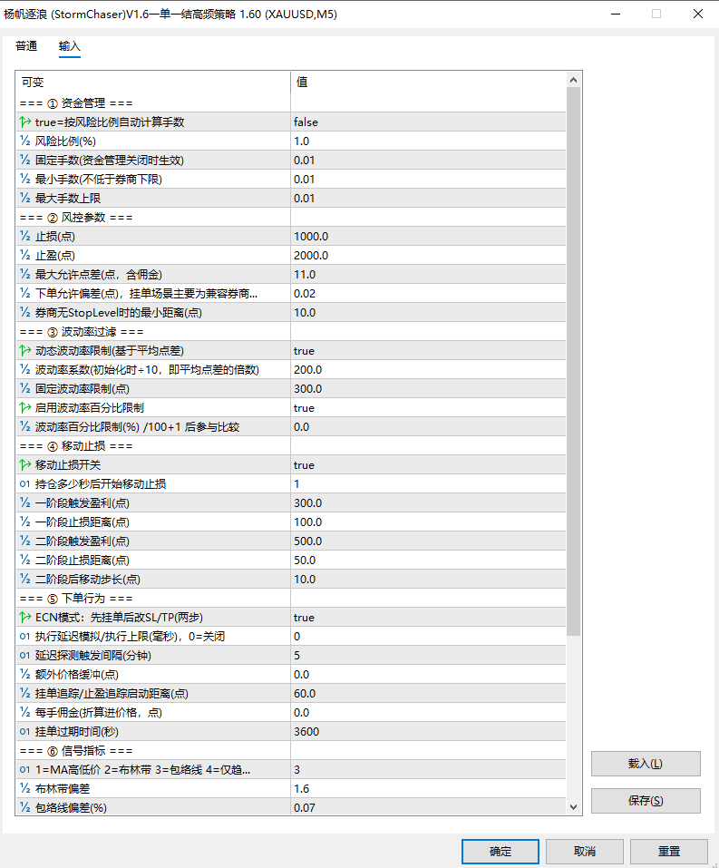Toggle the true value of 移动止损开关
The image size is (719, 868).
[x=304, y=464]
